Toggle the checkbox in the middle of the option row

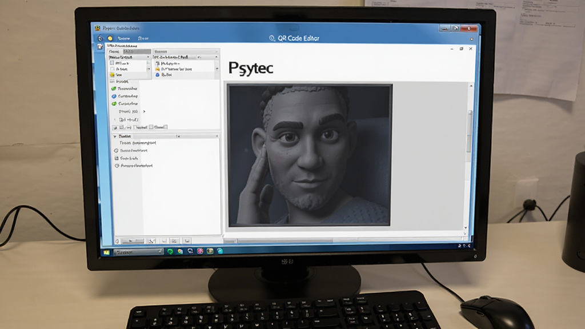(151, 127)
